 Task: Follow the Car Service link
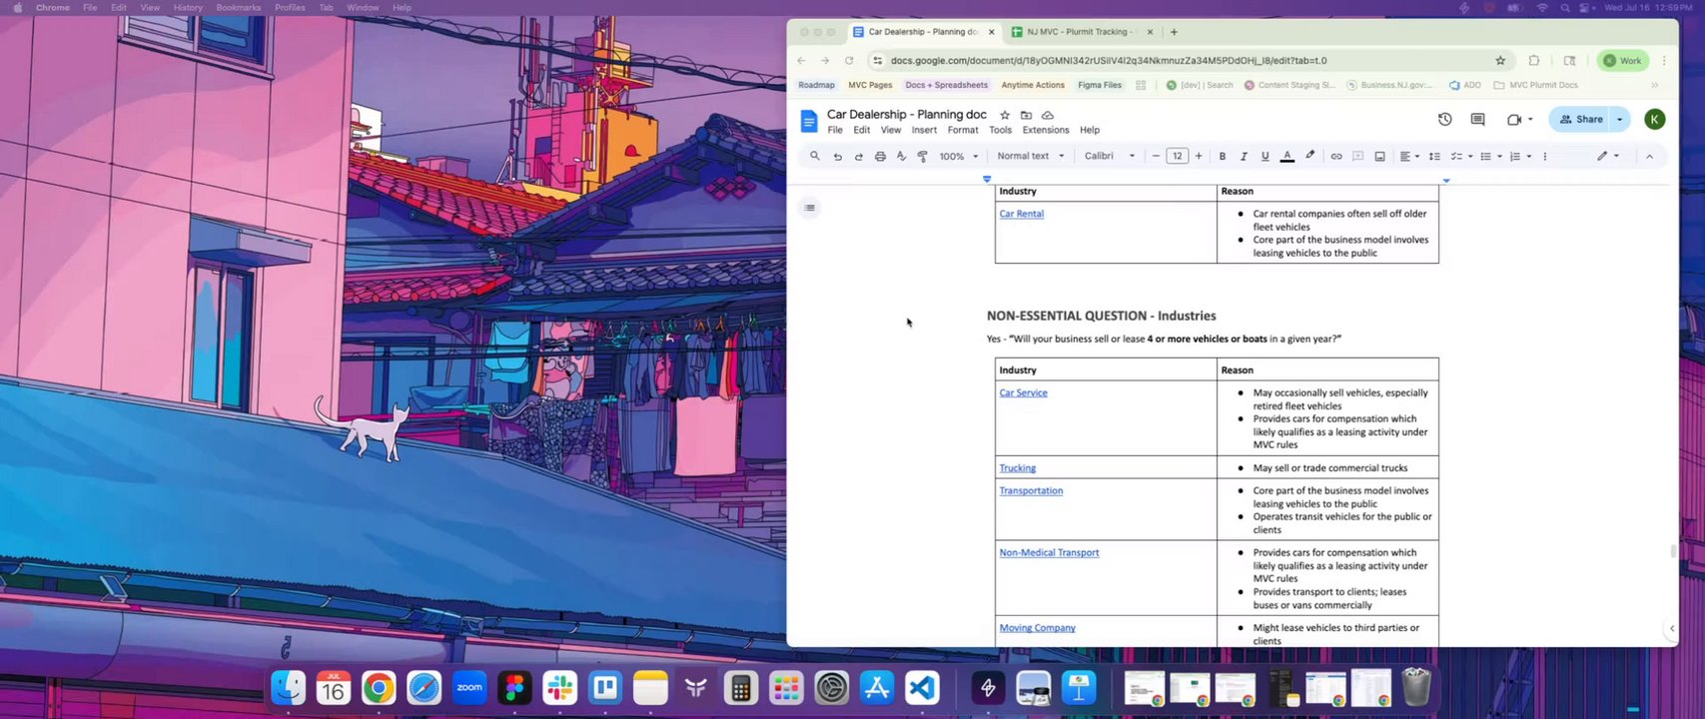[x=1024, y=393]
